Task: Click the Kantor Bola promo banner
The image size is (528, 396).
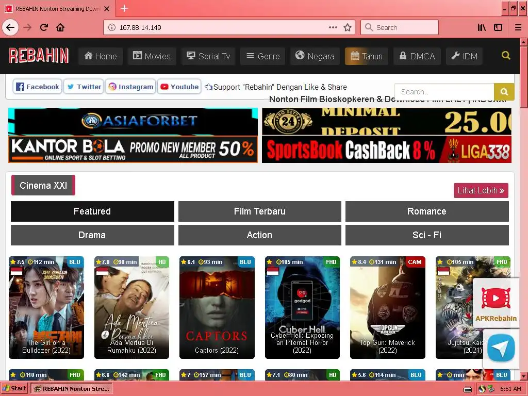Action: click(x=133, y=150)
